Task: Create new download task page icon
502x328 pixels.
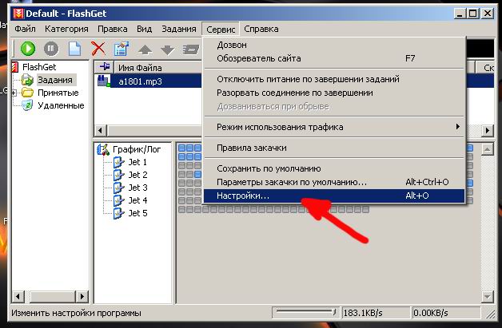Action: point(74,49)
